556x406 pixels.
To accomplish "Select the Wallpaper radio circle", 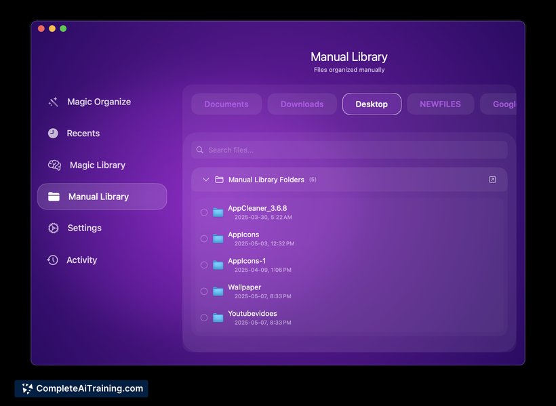I will 204,291.
